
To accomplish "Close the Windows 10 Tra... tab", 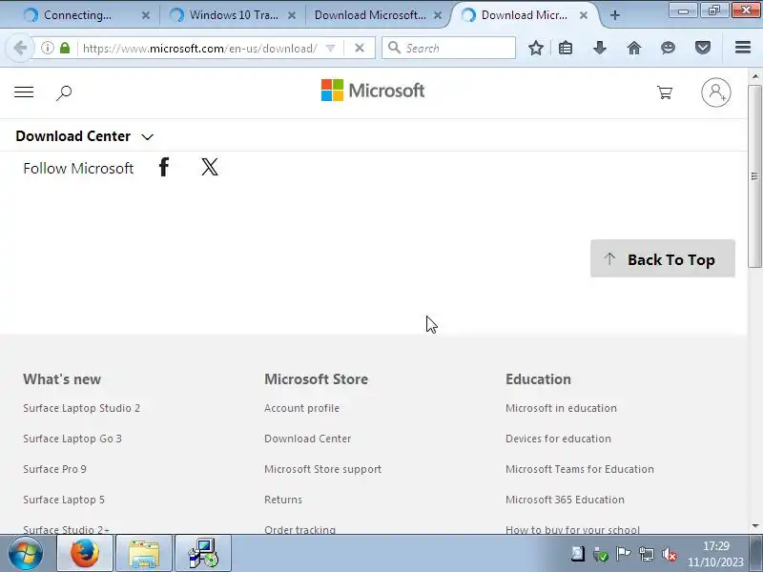I will [292, 15].
